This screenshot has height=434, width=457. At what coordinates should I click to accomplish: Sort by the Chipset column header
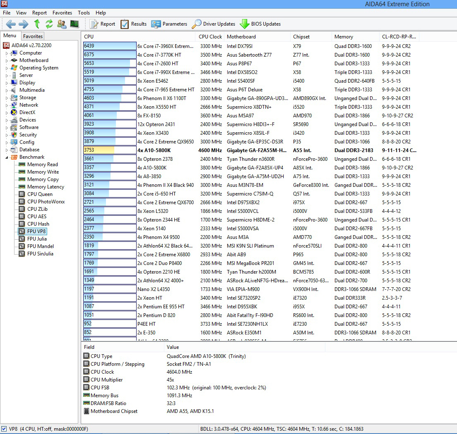tap(311, 37)
